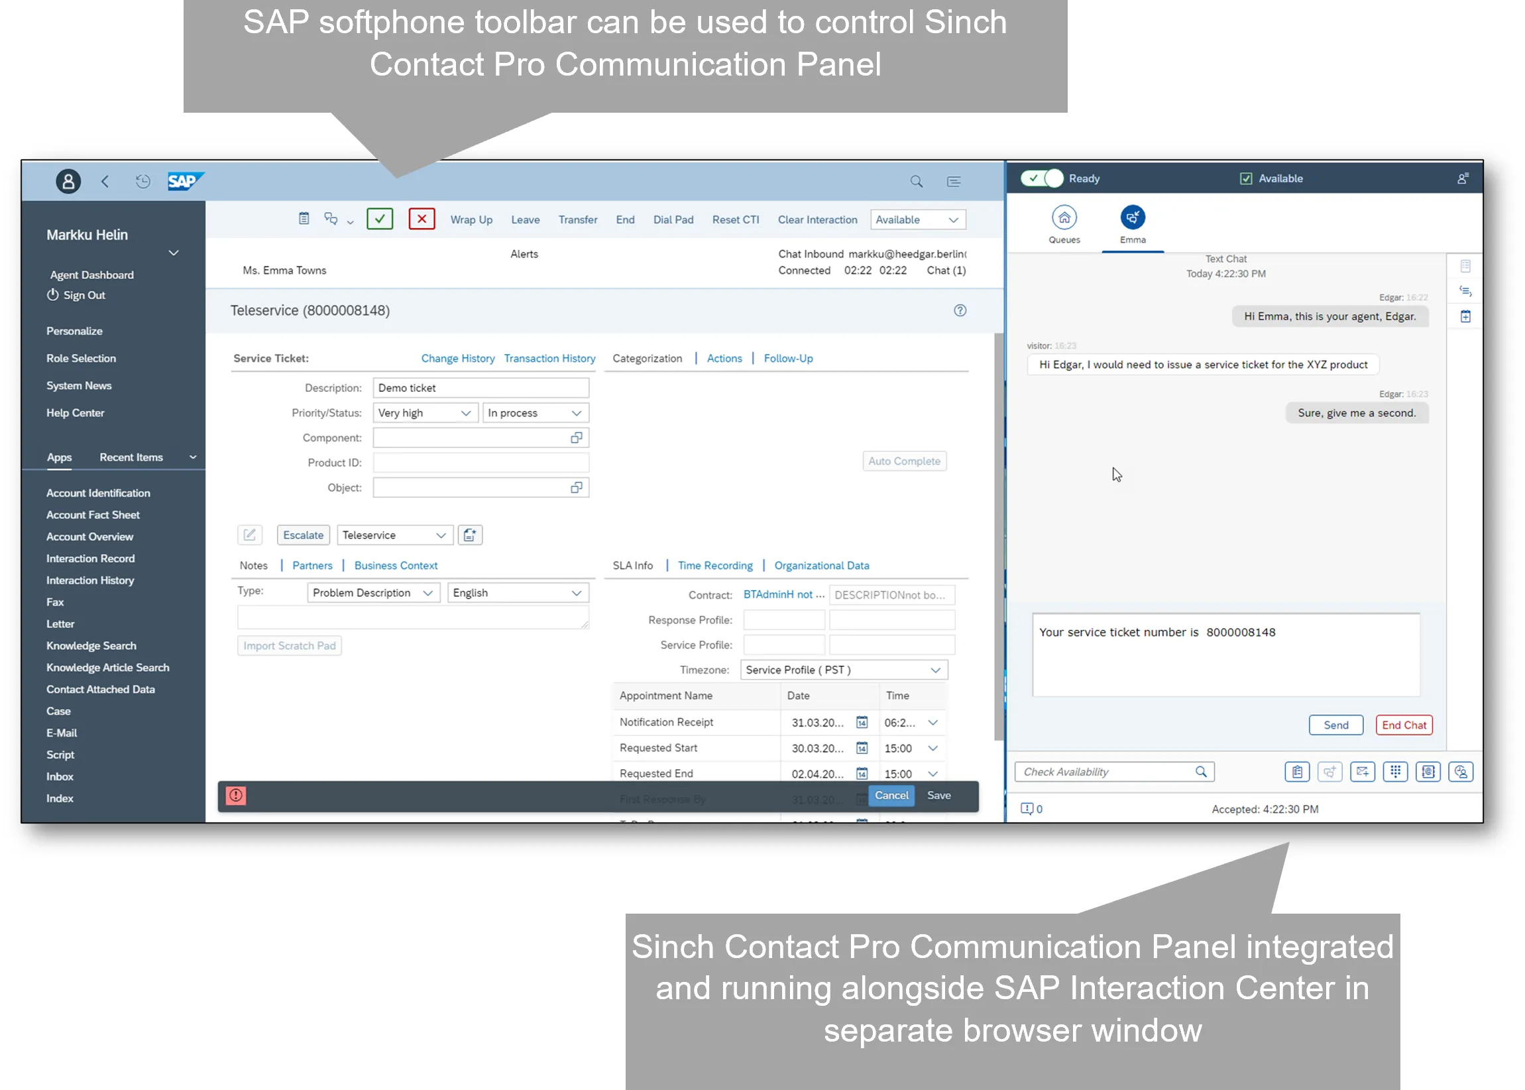Screen dimensions: 1525x1090
Task: Go back with the back arrow
Action: [105, 181]
